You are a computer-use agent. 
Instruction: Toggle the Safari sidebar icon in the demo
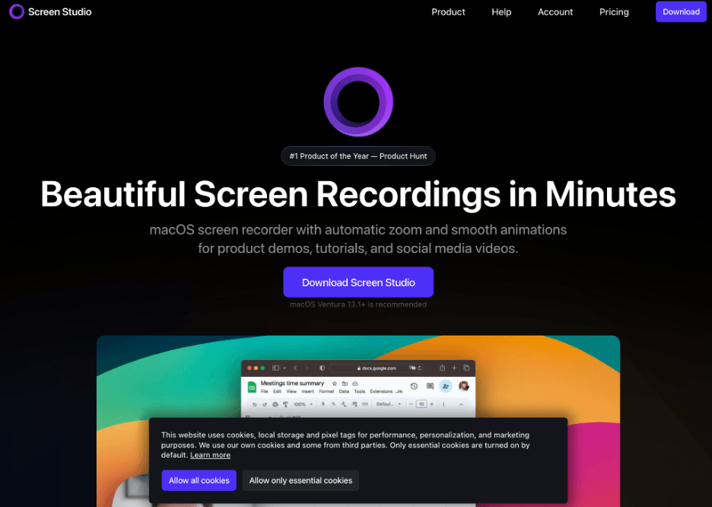275,368
